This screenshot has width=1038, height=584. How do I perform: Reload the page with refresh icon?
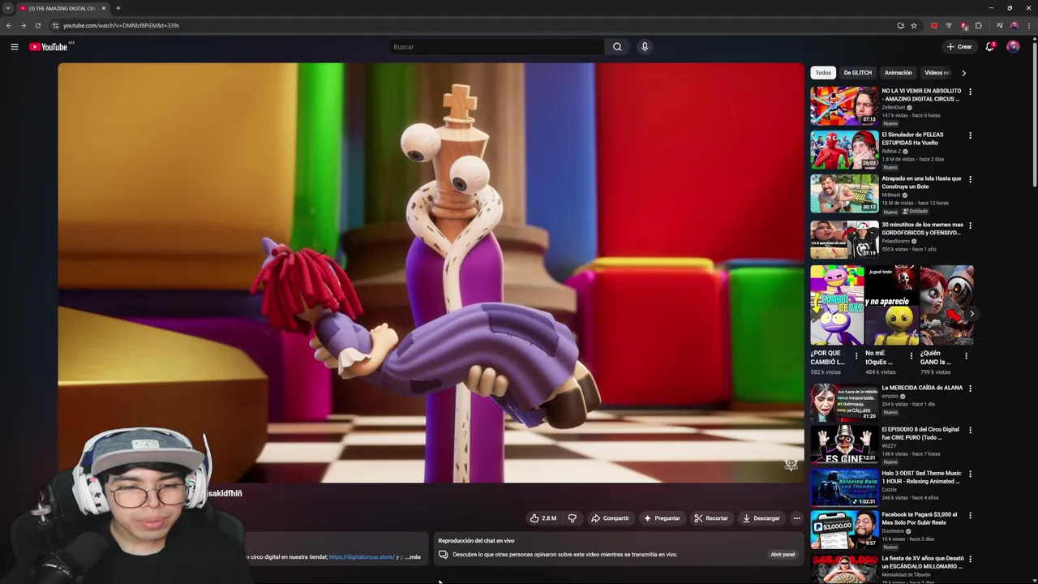click(x=37, y=25)
